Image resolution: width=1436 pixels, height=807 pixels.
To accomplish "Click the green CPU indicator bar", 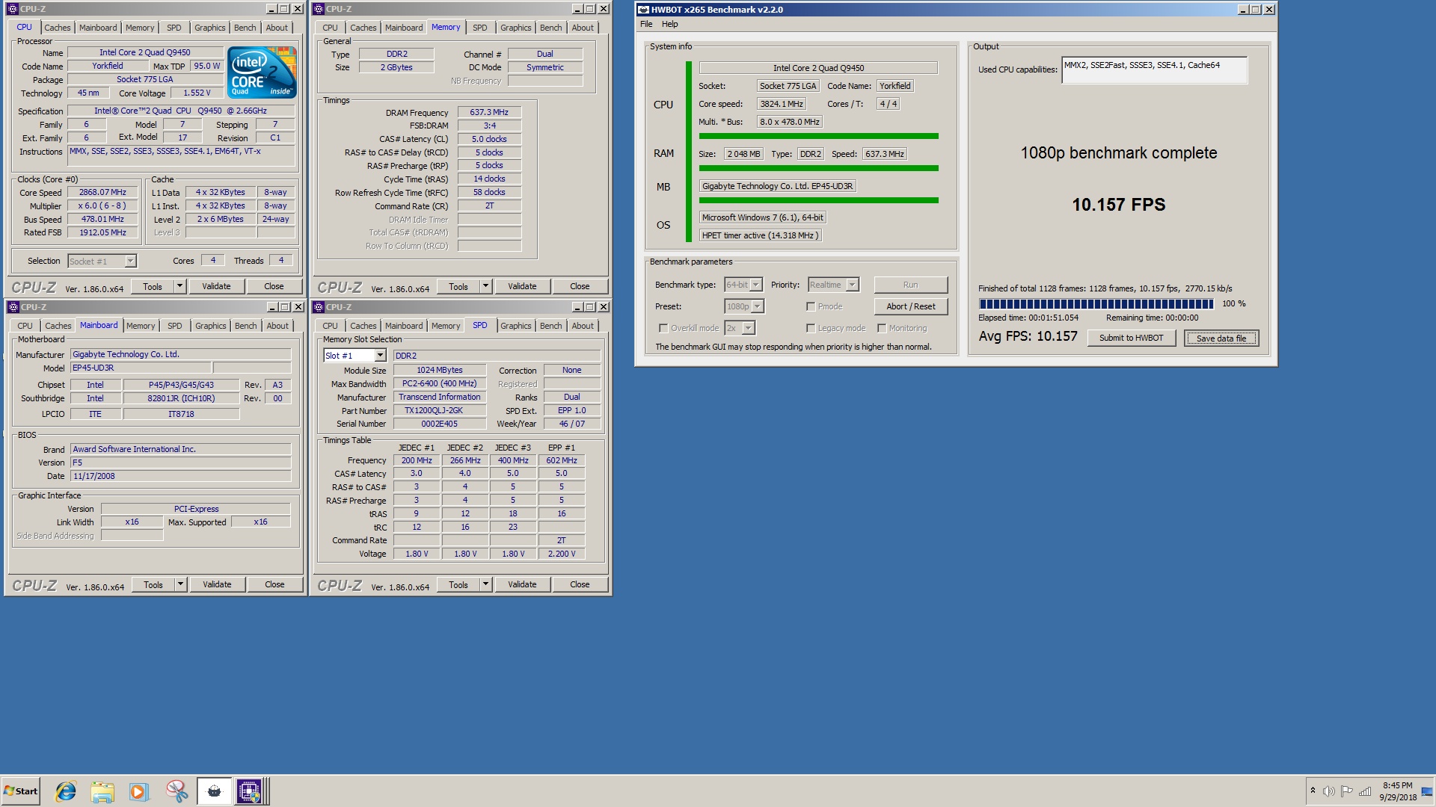I will (818, 136).
